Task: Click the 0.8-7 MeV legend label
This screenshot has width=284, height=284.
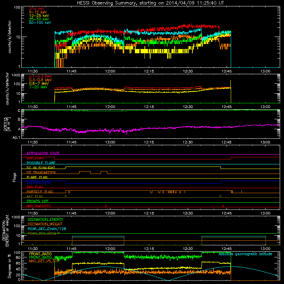Action: point(39,83)
